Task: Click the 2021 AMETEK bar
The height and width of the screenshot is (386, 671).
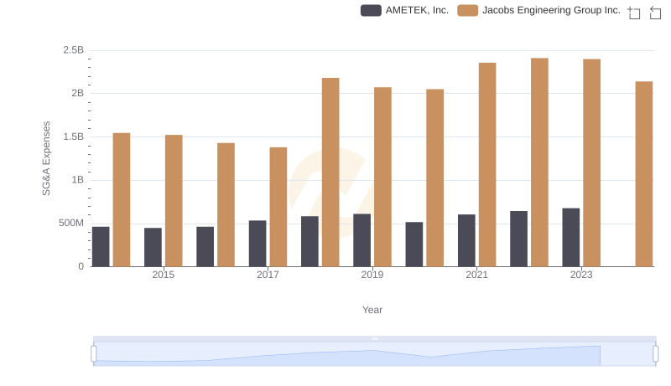Action: 466,240
